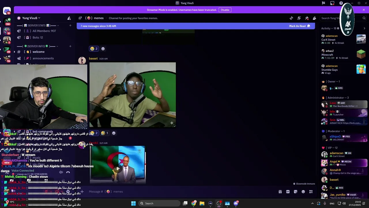Open the Help question mark icon
Image resolution: width=369 pixels, height=208 pixels.
pos(341,3)
